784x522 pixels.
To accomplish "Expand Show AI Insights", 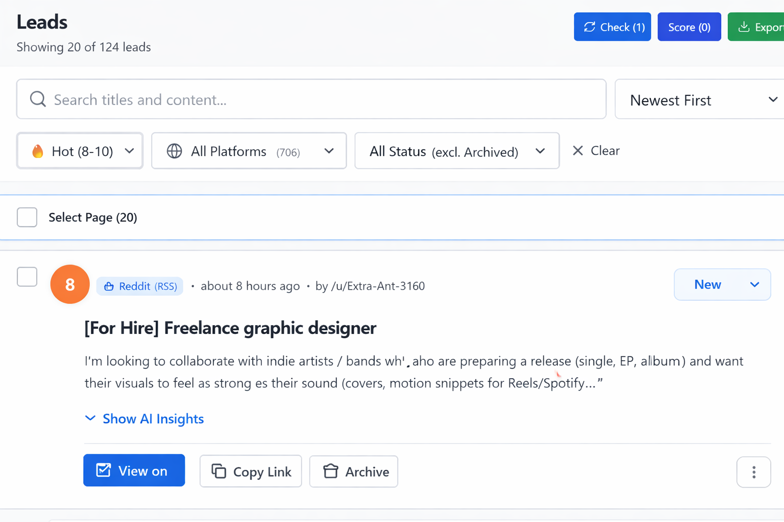I will point(144,419).
